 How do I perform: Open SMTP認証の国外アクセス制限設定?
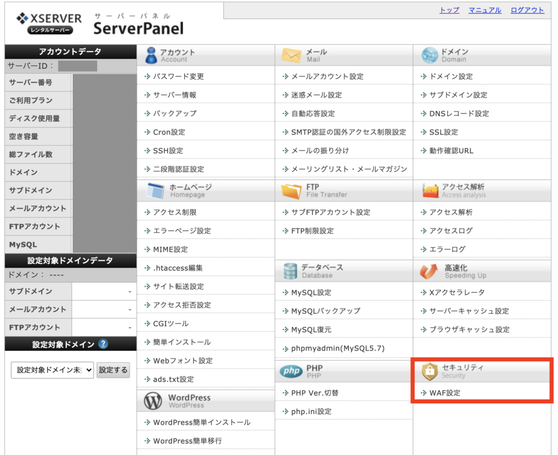[x=348, y=132]
